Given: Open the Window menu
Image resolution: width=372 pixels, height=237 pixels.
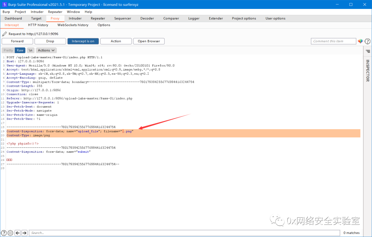Looking at the screenshot, I should 73,12.
